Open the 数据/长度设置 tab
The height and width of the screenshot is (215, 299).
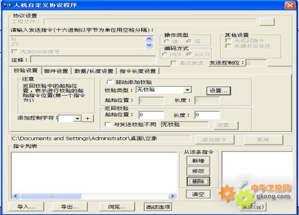click(94, 71)
